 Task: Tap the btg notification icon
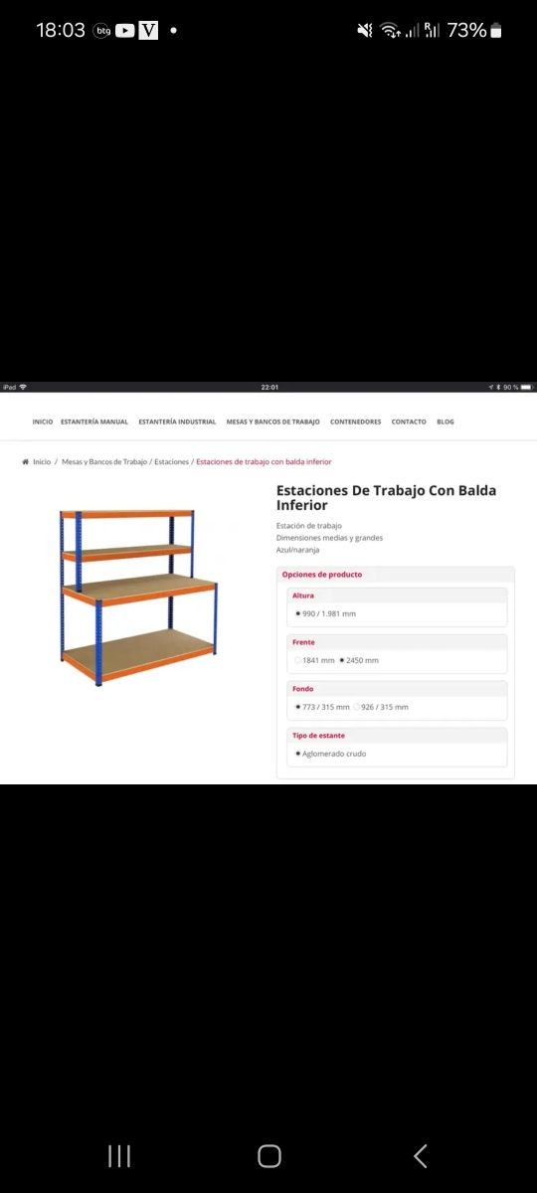102,31
